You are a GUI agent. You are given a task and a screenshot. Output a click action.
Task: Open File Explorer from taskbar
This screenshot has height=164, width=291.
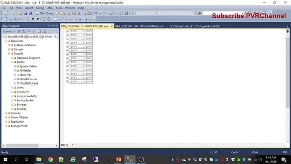(39, 159)
